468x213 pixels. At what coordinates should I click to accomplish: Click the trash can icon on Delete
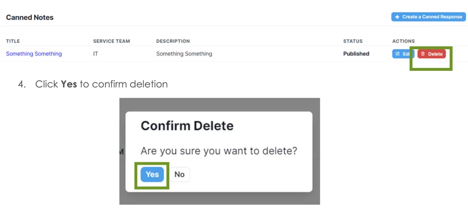click(x=423, y=54)
